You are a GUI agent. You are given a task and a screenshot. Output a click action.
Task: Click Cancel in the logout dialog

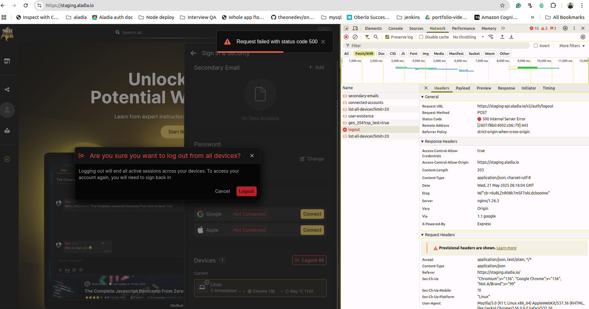(x=222, y=191)
